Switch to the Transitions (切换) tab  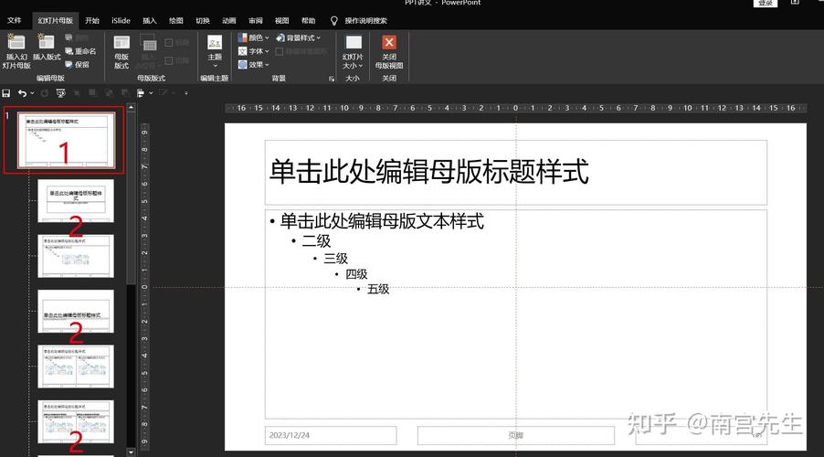[202, 20]
